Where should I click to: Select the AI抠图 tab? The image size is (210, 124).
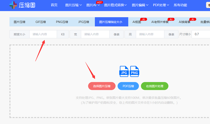coord(137,22)
